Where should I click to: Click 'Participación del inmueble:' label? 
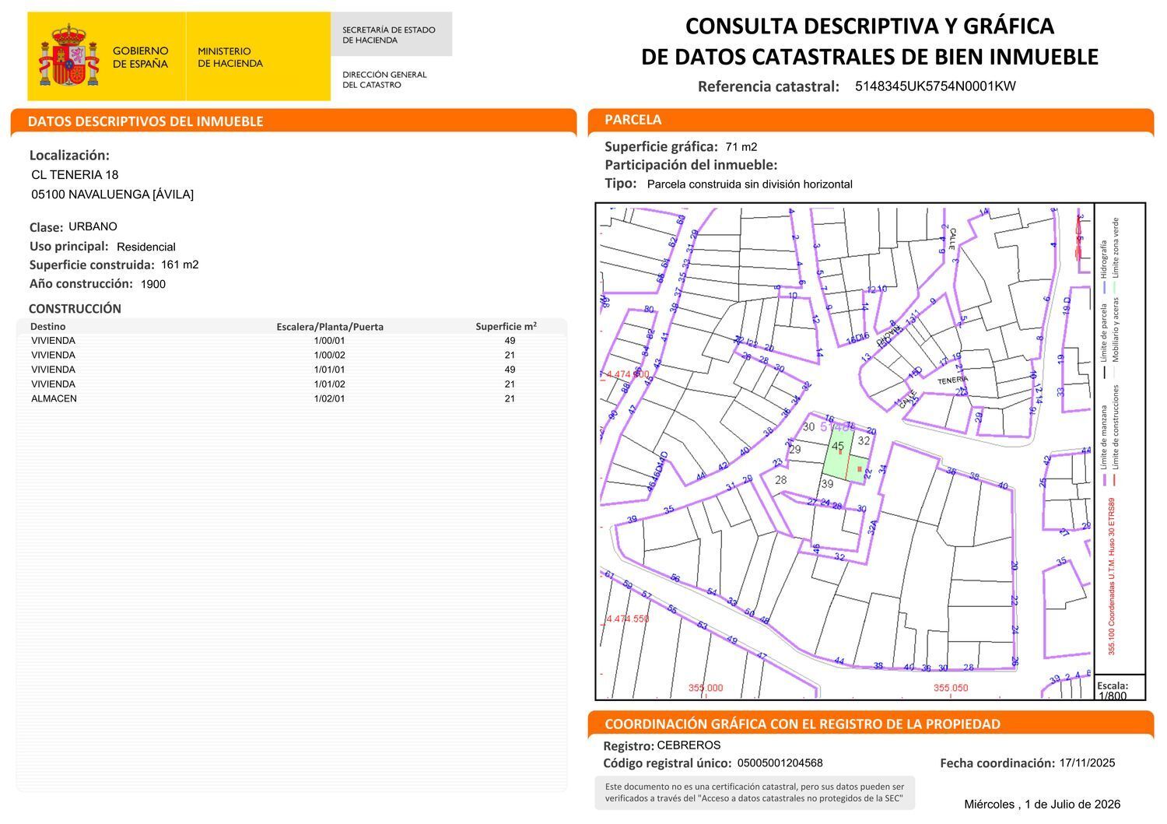(x=691, y=165)
